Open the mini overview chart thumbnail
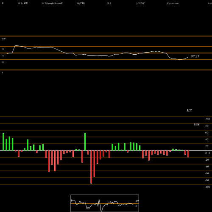 (105, 203)
